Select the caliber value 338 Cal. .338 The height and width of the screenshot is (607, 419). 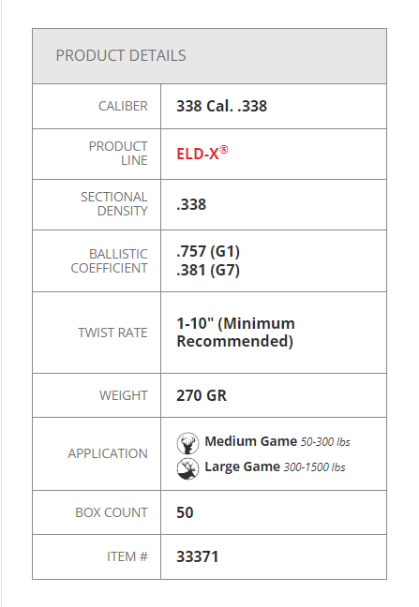[x=221, y=106]
